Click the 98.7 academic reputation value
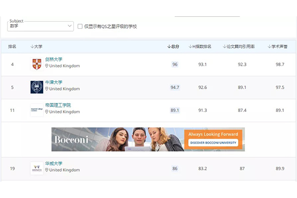The image size is (297, 198). tap(280, 64)
